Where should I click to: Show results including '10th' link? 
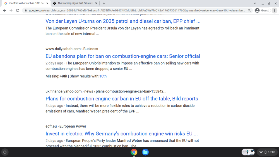103,76
